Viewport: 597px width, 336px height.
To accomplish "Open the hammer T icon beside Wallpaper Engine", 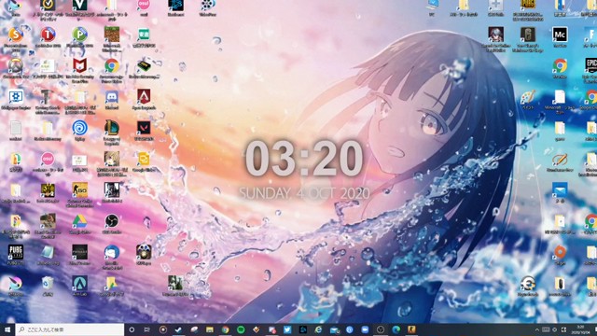I will [x=48, y=97].
